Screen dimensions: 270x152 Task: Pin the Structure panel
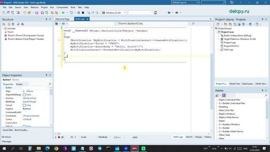[46, 19]
